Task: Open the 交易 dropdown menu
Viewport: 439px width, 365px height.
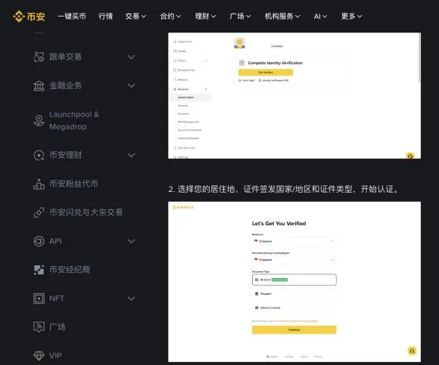Action: click(135, 16)
